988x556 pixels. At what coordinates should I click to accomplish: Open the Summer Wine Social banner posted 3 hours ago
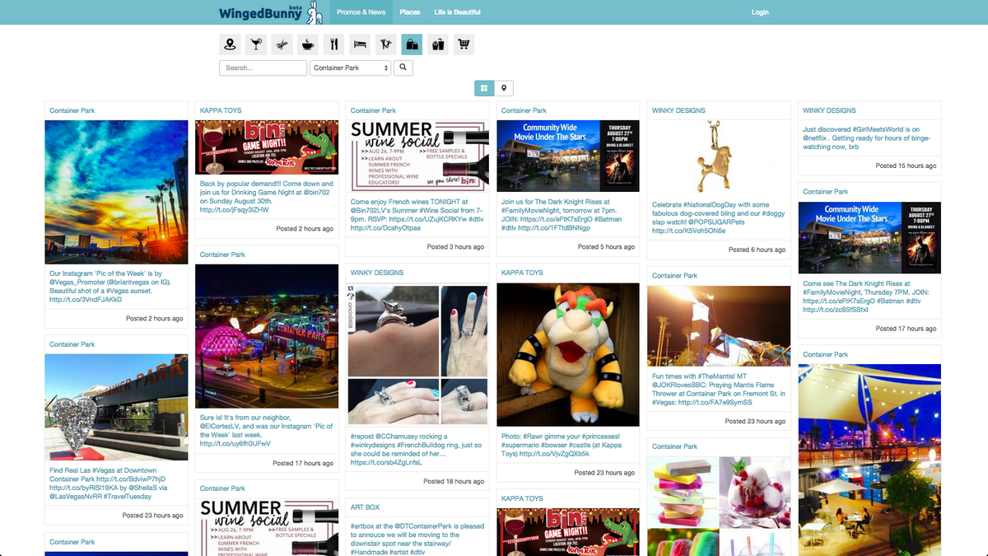[417, 156]
